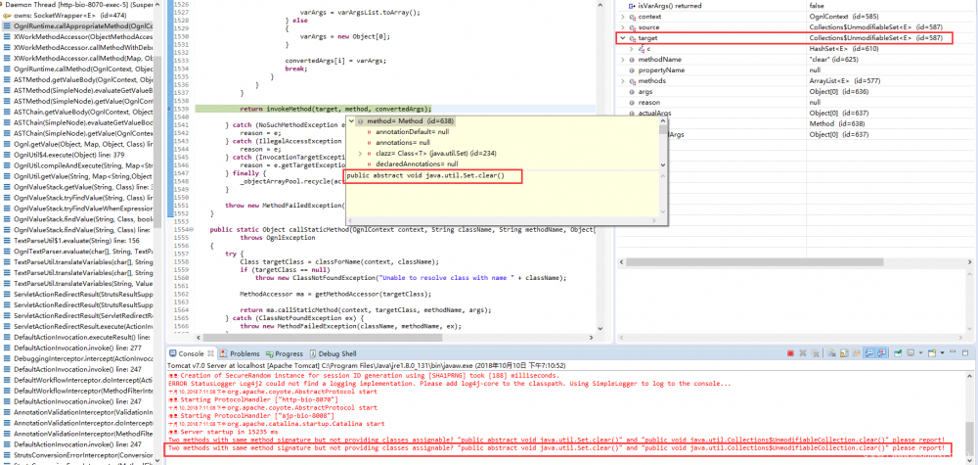Maximize the Console view panel
The image size is (978, 465).
pos(965,353)
